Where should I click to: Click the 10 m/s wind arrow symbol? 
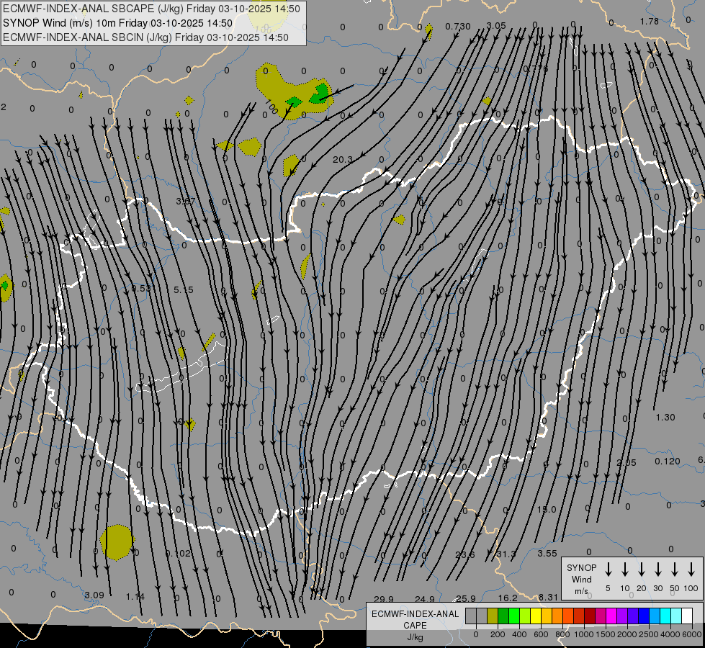tap(625, 570)
